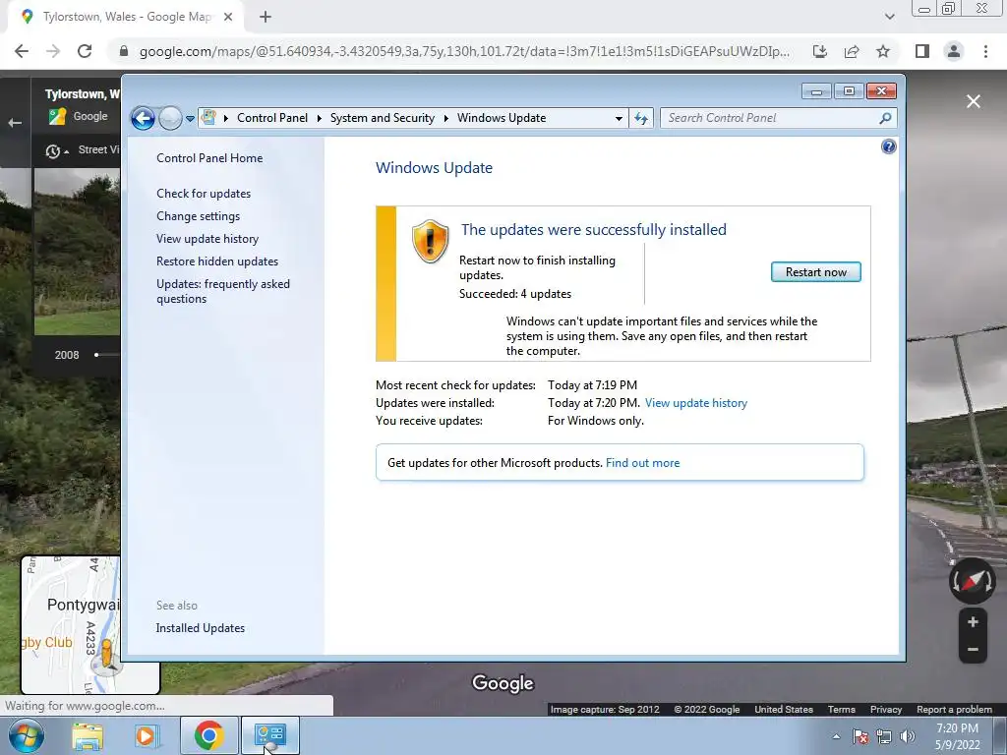
Task: Click the Action Center flag tray icon
Action: (860, 736)
